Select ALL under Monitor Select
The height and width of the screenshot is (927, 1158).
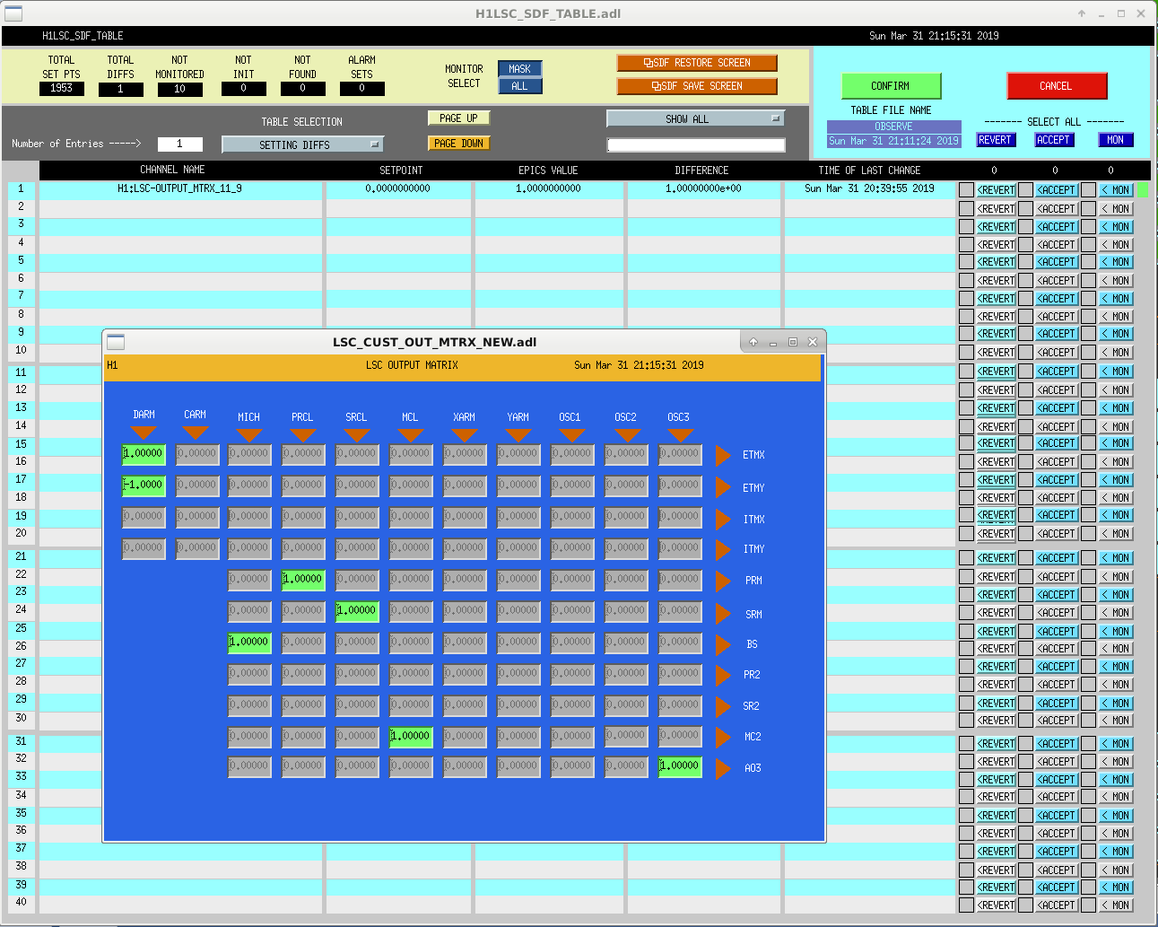[520, 86]
